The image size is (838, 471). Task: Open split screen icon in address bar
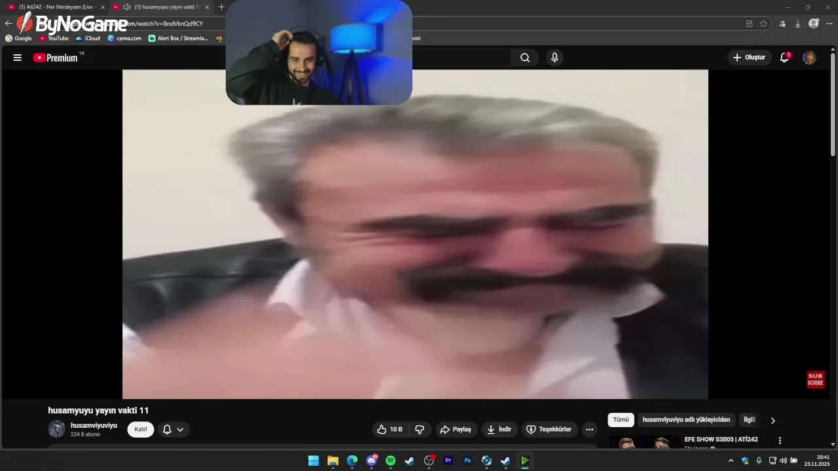(x=749, y=24)
